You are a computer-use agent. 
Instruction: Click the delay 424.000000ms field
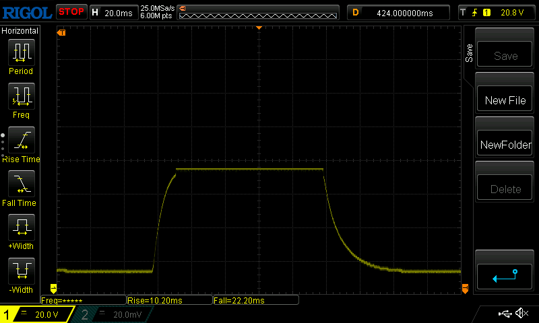click(x=398, y=12)
